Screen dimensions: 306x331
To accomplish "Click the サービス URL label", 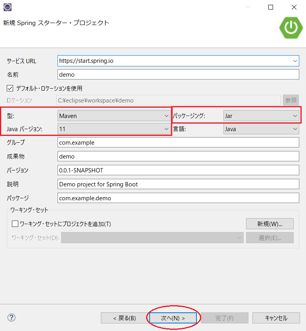I will (21, 61).
